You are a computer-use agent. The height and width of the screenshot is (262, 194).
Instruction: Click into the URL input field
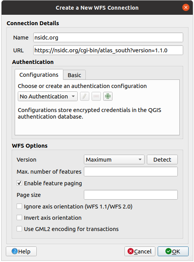tap(108, 50)
